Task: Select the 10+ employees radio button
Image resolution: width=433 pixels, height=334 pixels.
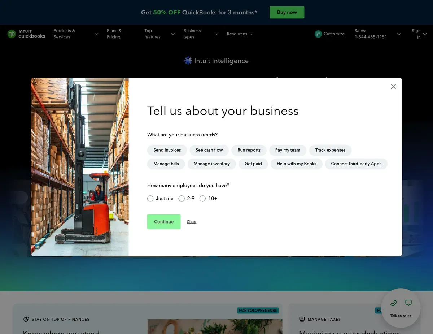Action: [x=202, y=199]
